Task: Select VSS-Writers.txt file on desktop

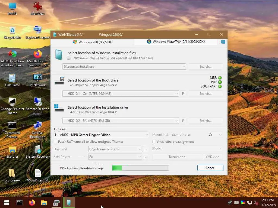Action: click(37, 175)
